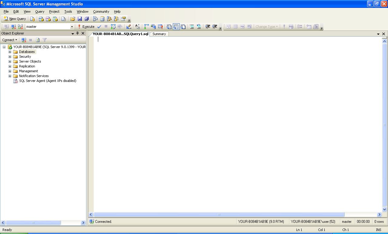Image resolution: width=388 pixels, height=234 pixels.
Task: Start a SQL Server Mobile Query
Action: coord(64,19)
